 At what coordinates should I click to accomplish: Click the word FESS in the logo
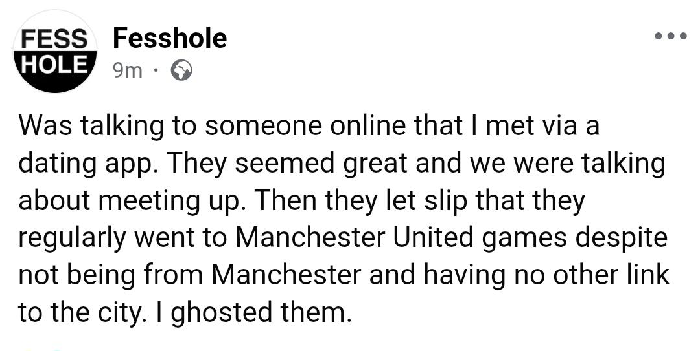tap(54, 40)
